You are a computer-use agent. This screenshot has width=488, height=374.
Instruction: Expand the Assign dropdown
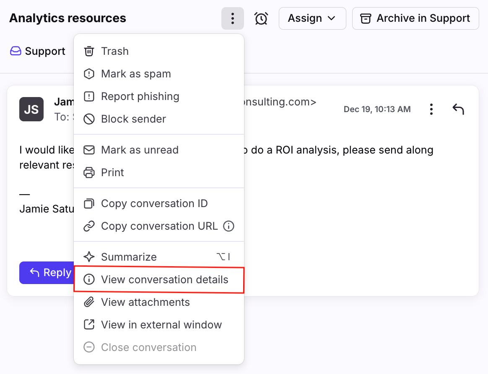(312, 18)
